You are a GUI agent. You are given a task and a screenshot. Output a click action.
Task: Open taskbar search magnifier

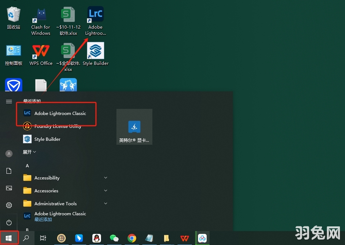point(26,238)
